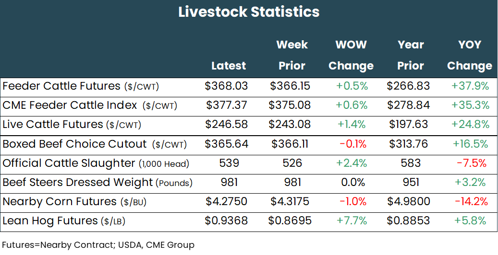
Task: Click the Week Prior column header
Action: point(292,55)
